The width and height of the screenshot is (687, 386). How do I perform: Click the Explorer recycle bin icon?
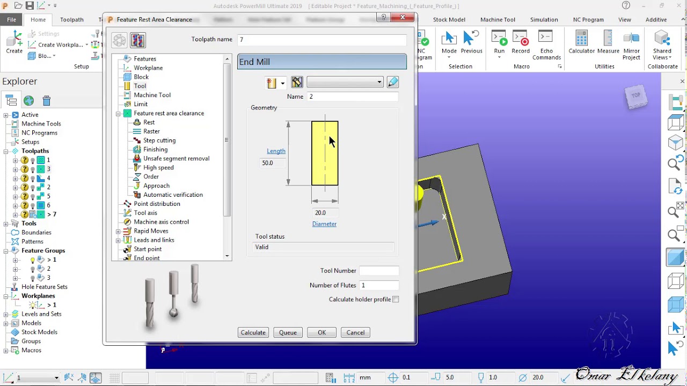tap(46, 100)
